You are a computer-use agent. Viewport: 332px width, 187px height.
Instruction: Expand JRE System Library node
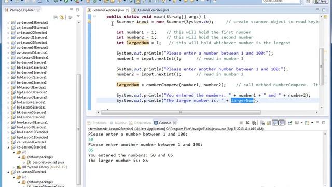(13, 167)
